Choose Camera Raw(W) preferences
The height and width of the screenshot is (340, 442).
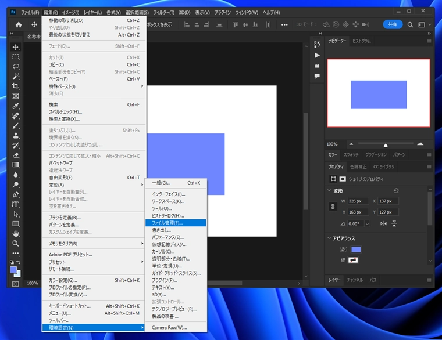pyautogui.click(x=176, y=328)
